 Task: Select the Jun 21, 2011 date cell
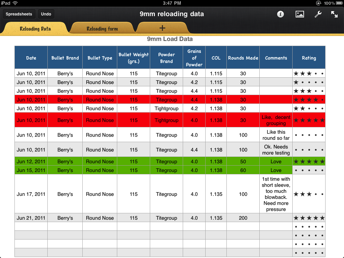click(x=31, y=218)
